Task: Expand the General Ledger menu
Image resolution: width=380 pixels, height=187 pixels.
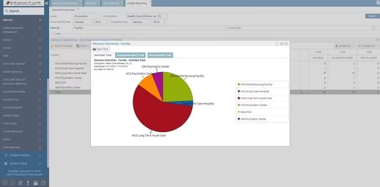Action: [x=23, y=116]
